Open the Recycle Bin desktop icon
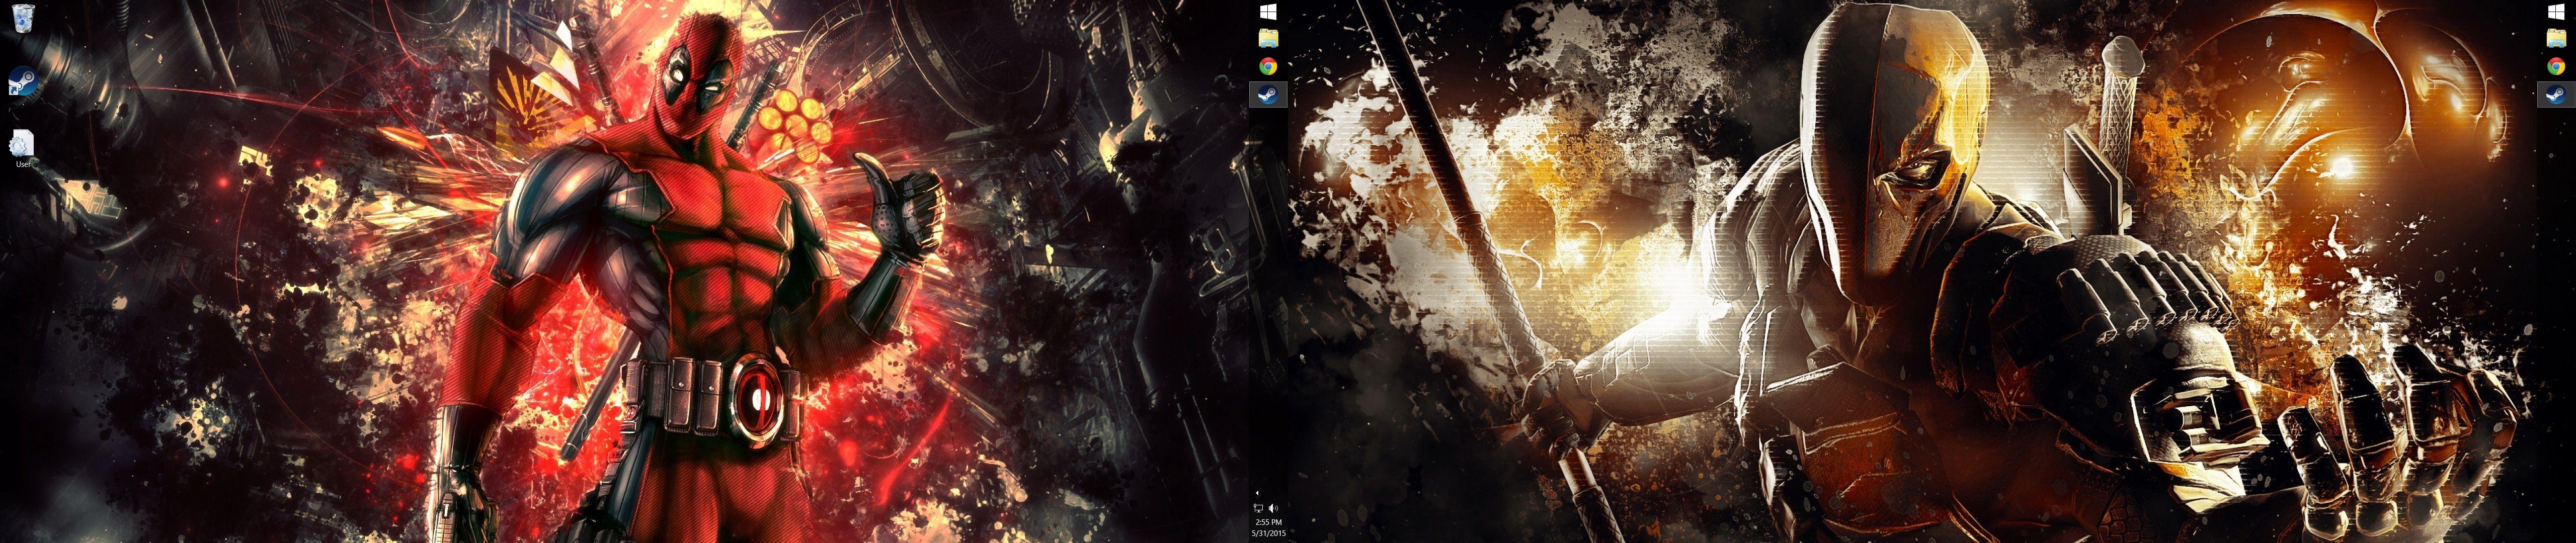 pos(22,19)
